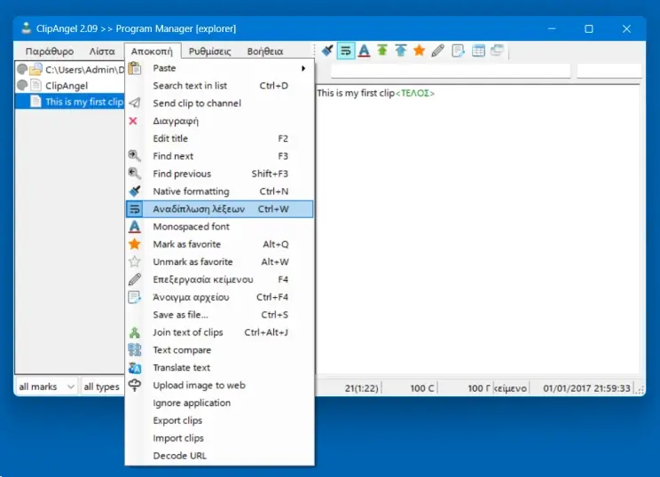Expand the Paste submenu arrow
The width and height of the screenshot is (660, 477).
coord(303,68)
